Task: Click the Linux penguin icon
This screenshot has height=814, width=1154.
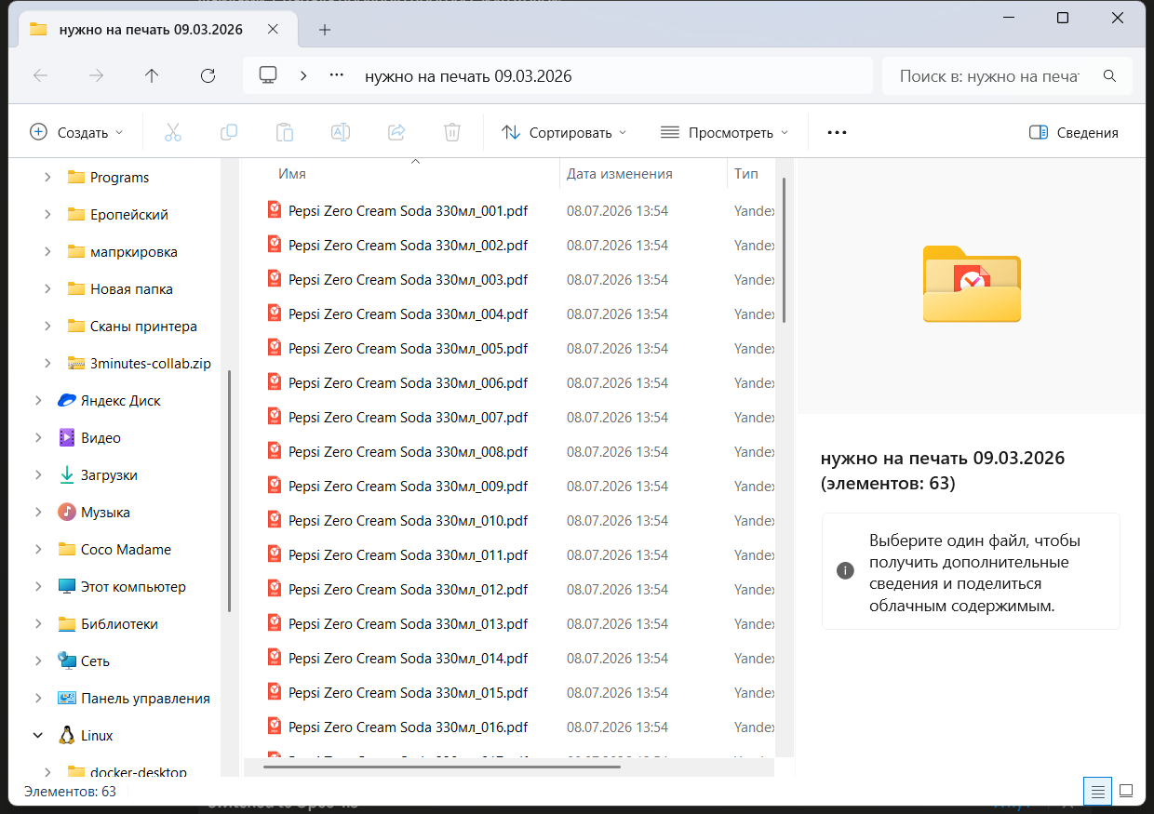Action: pos(67,735)
